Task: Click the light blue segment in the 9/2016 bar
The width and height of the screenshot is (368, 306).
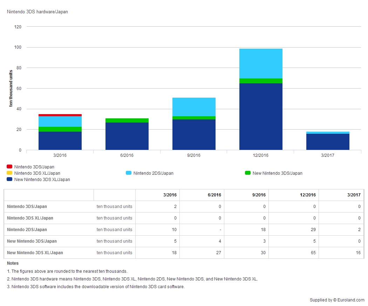Action: [194, 107]
